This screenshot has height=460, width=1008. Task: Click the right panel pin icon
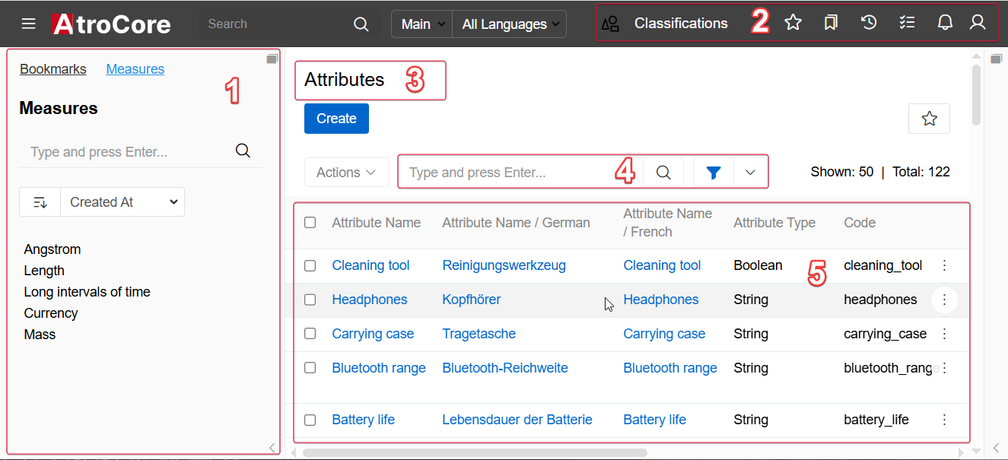[996, 59]
